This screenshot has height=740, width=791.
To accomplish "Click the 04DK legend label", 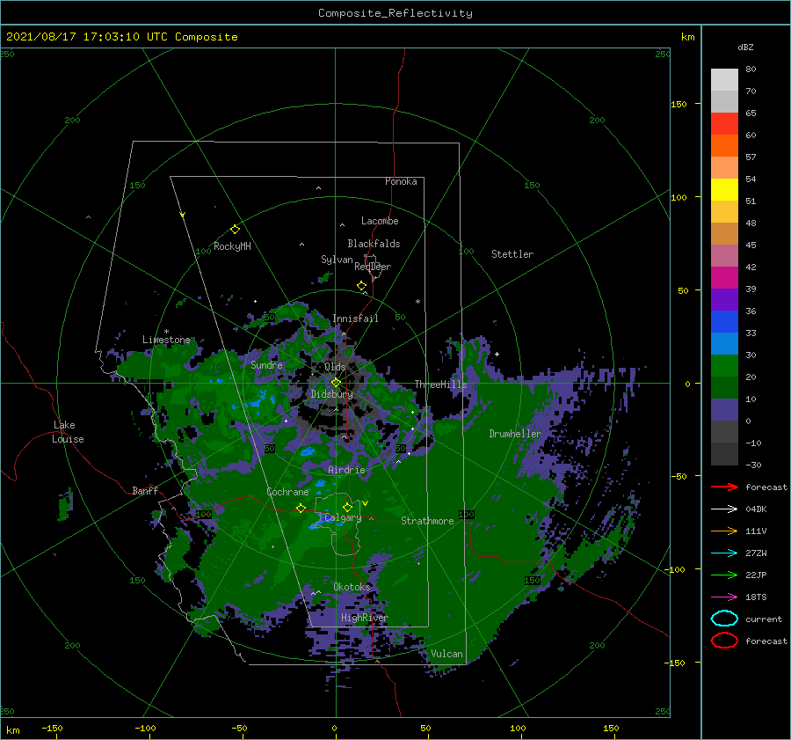I will coord(756,509).
